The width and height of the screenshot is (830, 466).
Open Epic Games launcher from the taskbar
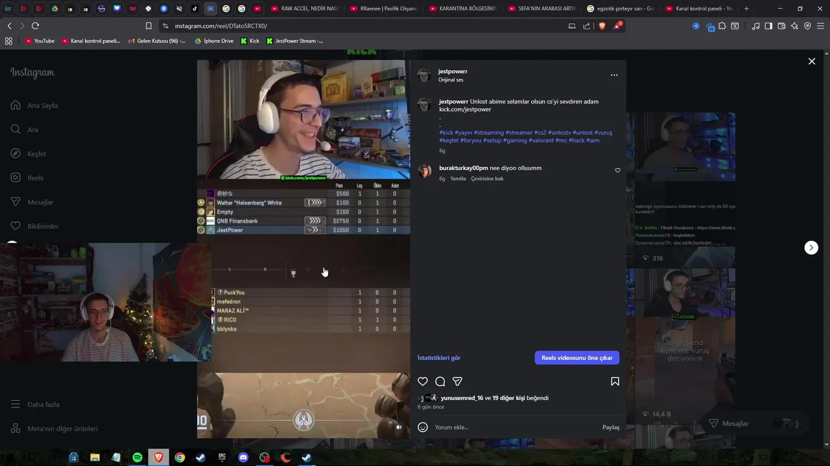pyautogui.click(x=222, y=458)
